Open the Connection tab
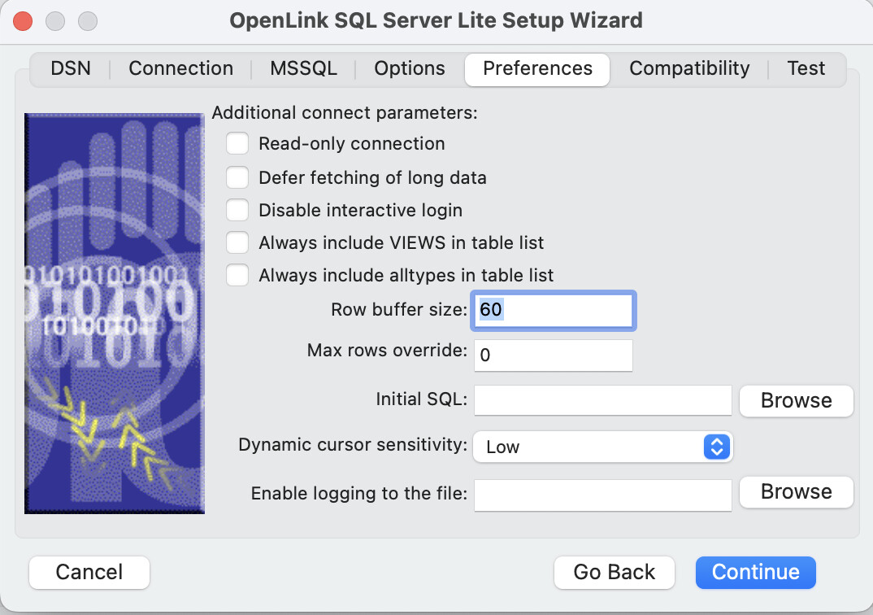The image size is (873, 615). coord(180,69)
